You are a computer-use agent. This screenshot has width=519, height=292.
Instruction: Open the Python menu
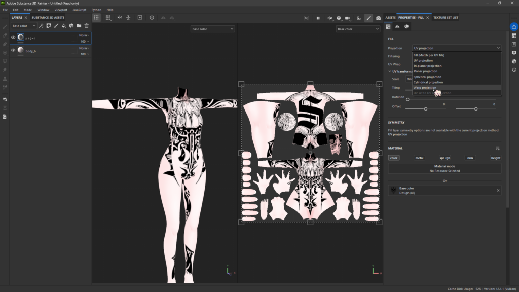pyautogui.click(x=96, y=10)
